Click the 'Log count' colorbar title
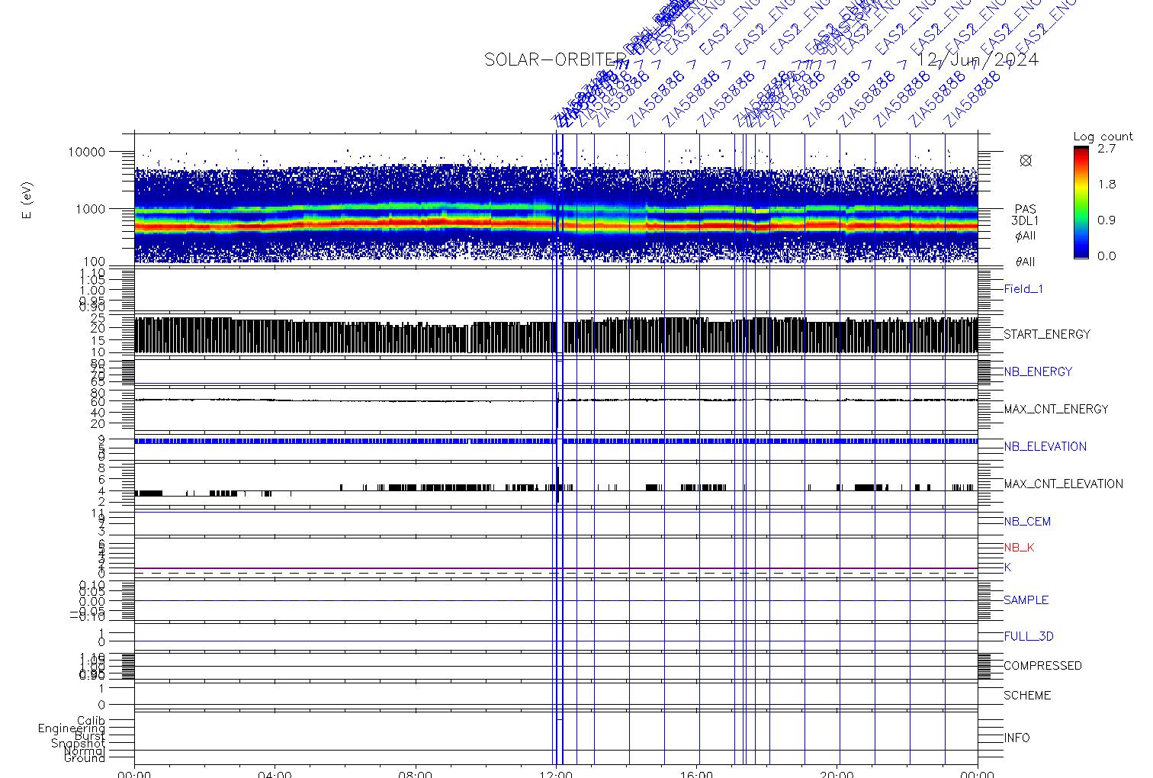This screenshot has width=1153, height=778. 1103,137
